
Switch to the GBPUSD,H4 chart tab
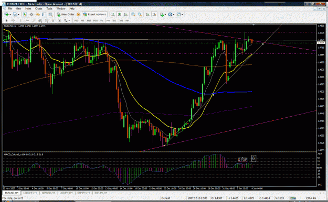pos(48,193)
